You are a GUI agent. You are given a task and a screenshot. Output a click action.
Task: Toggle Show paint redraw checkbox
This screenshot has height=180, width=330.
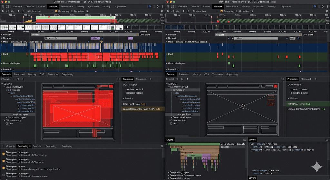coord(3,168)
